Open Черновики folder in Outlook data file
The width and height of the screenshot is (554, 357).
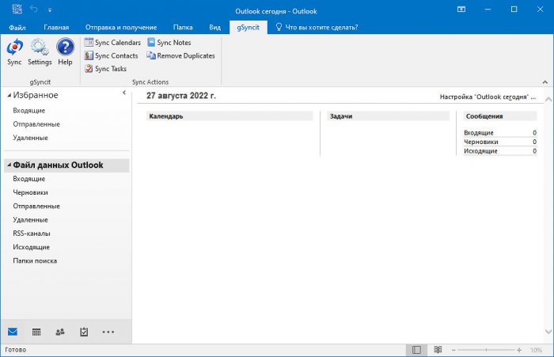(30, 192)
